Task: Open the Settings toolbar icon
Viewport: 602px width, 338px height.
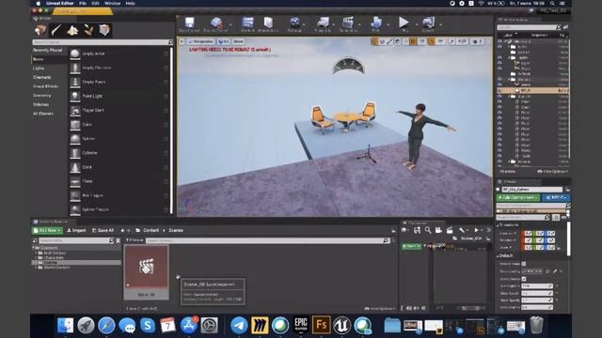Action: coord(294,23)
